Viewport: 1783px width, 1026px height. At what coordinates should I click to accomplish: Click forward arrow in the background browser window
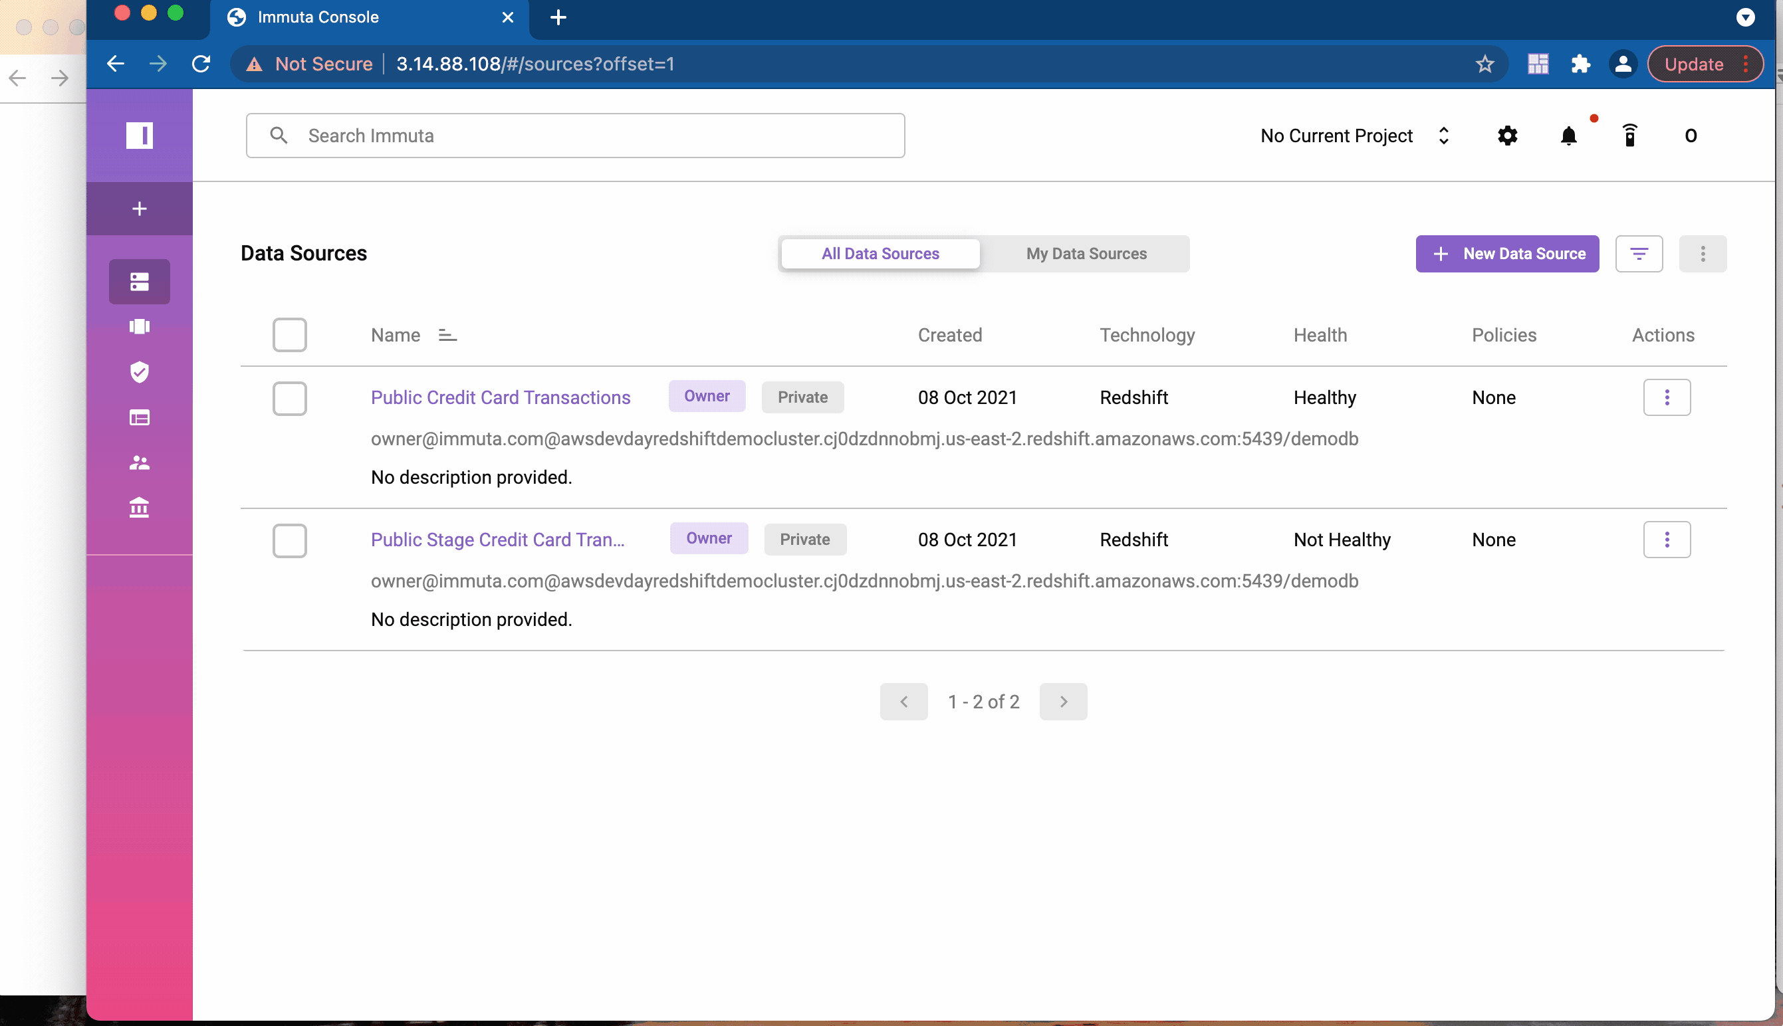[x=60, y=78]
